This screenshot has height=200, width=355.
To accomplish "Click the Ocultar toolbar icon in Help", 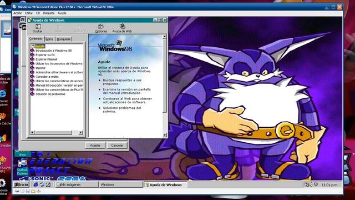I will (37, 28).
